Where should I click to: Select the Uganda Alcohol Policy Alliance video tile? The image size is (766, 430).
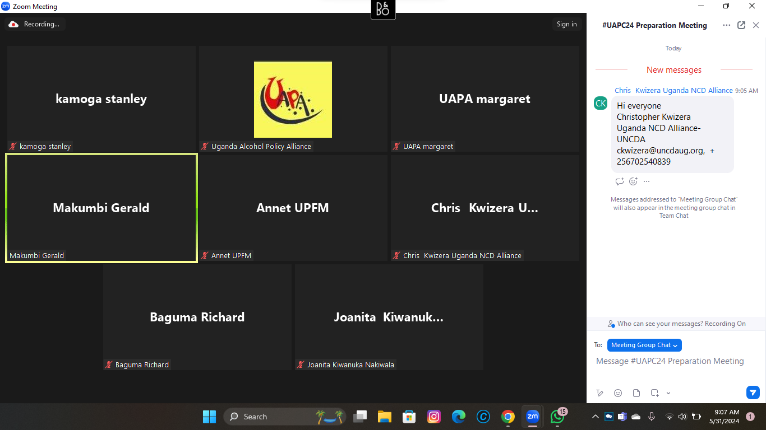(x=293, y=99)
